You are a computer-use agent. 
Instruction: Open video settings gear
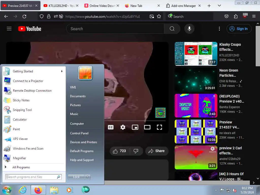123,127
